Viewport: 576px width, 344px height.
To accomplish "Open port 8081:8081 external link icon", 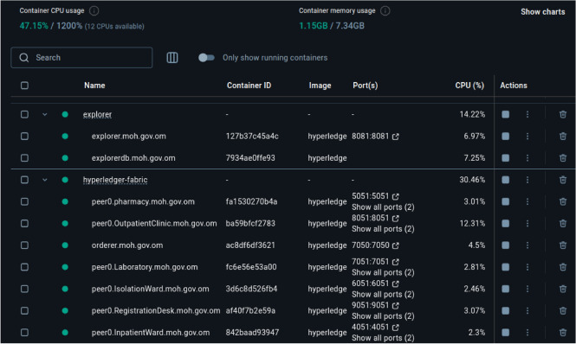I will click(x=395, y=137).
